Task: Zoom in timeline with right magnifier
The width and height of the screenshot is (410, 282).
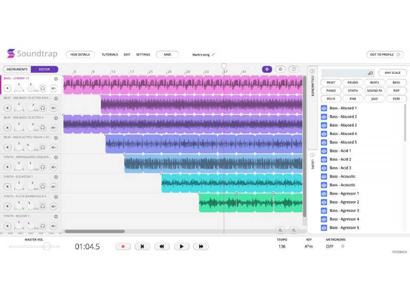Action: 294,230
